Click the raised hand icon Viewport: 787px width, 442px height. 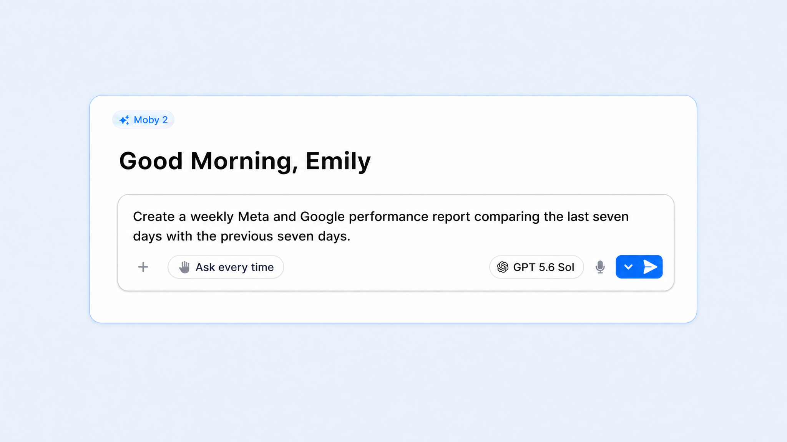click(184, 267)
